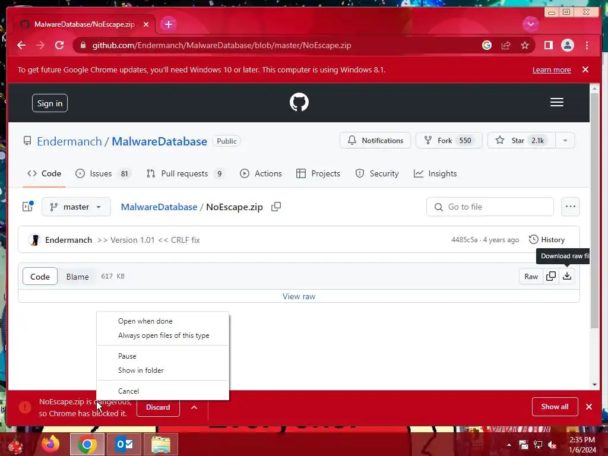The height and width of the screenshot is (456, 608).
Task: Open a new tab
Action: tap(168, 24)
